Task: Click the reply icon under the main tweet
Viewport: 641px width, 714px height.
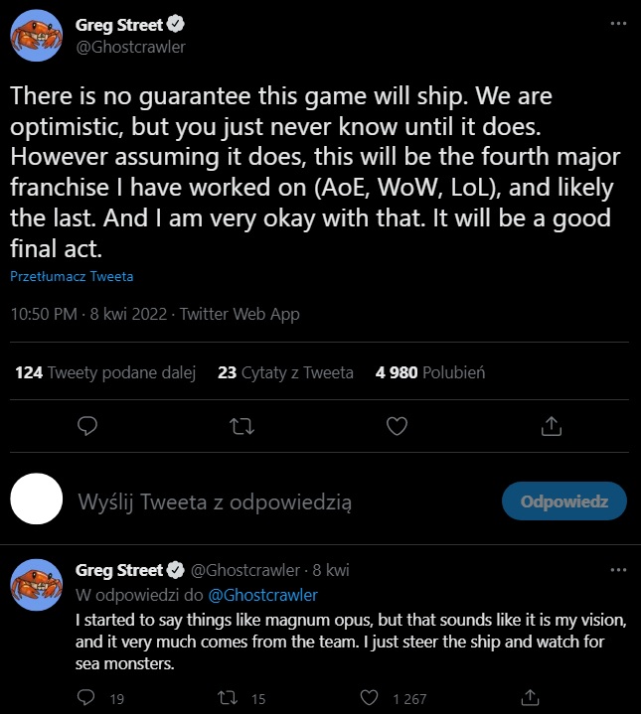Action: (x=87, y=426)
